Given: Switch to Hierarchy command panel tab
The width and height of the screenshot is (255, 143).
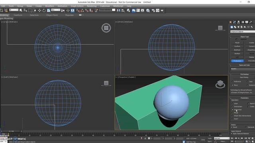Looking at the screenshot, I should tap(239, 22).
